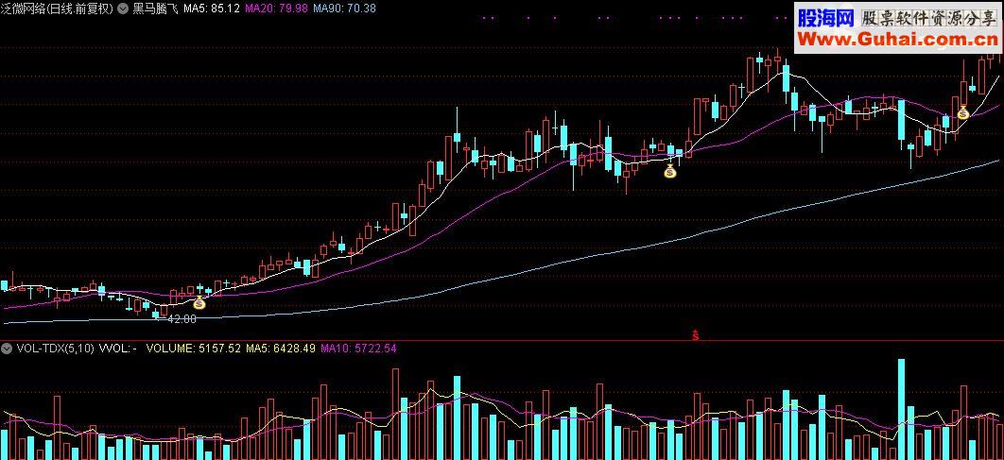
Task: Open the dropdown arrow beside 黑马腾飞 indicator
Action: [122, 9]
